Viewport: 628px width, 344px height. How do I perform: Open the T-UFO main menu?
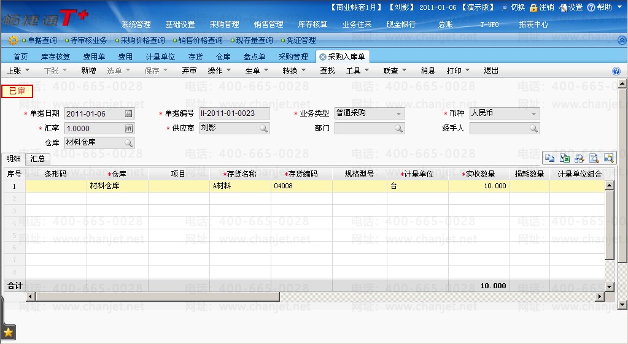pyautogui.click(x=489, y=25)
